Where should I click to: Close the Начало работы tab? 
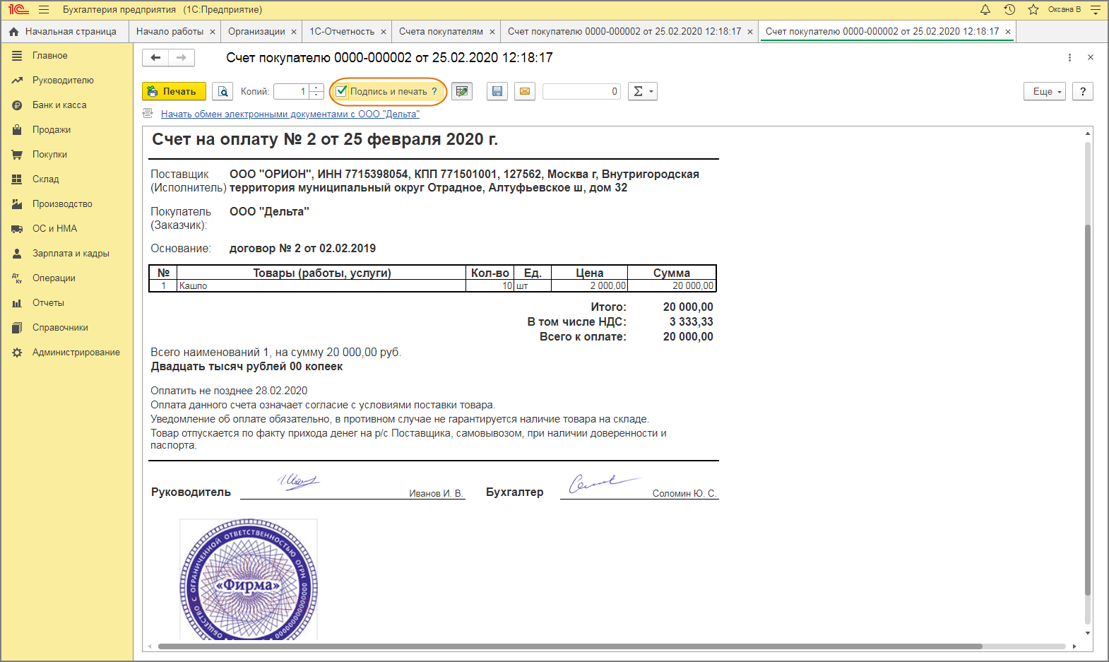click(213, 32)
